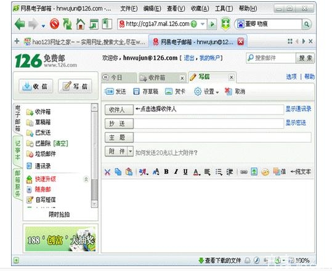Open 编辑(E) menu
This screenshot has height=271, width=332.
pos(152,9)
